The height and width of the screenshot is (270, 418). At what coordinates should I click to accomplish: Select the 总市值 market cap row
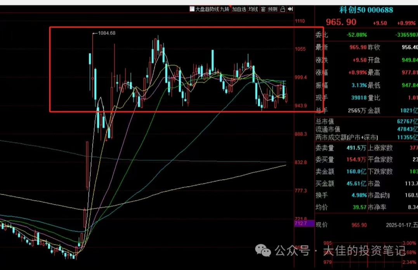coord(325,121)
